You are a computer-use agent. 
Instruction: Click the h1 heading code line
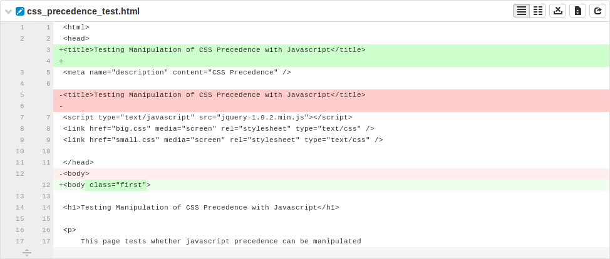click(331, 207)
